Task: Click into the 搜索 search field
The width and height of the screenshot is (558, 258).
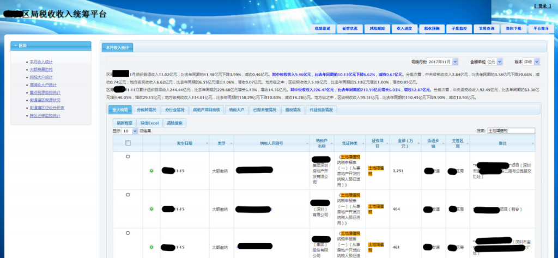Action: click(511, 131)
